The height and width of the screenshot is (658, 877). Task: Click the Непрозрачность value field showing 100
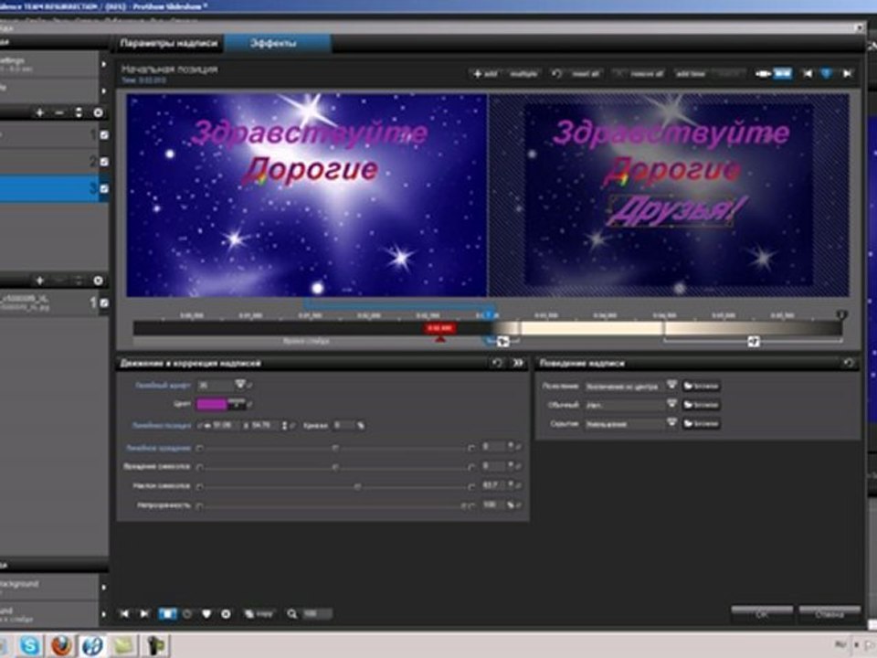(492, 504)
